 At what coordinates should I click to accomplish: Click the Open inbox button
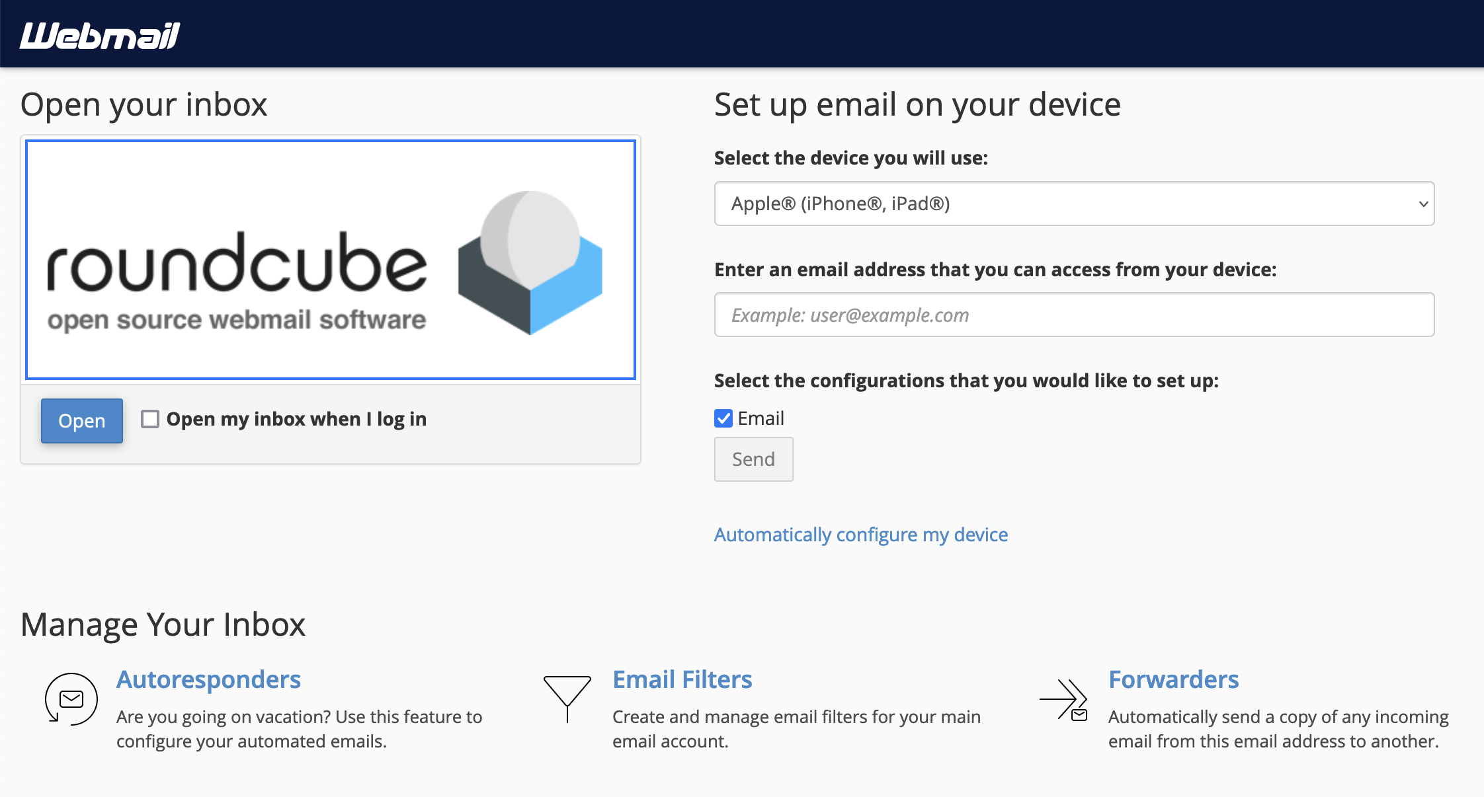(82, 420)
